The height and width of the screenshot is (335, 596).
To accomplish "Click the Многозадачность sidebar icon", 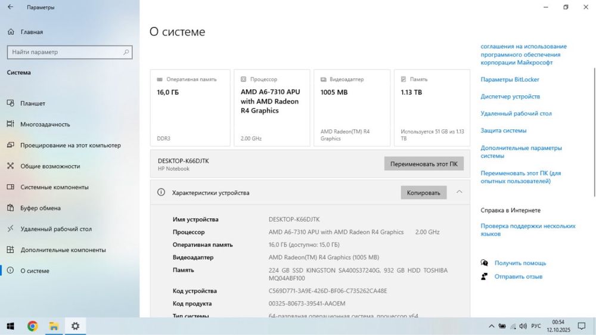I will click(x=10, y=124).
